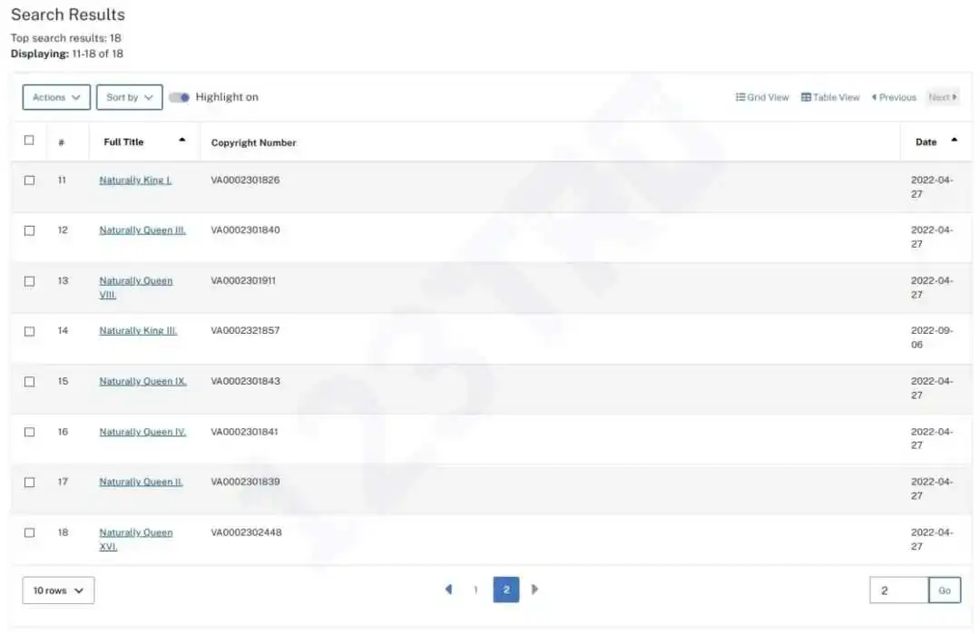
Task: Open Naturally Queen XVI. link
Action: [x=135, y=540]
